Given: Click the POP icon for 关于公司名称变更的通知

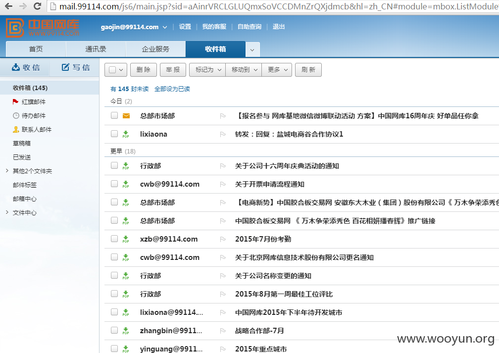Looking at the screenshot, I should coord(126,276).
